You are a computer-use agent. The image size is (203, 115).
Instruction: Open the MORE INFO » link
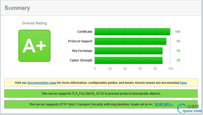pos(164,104)
